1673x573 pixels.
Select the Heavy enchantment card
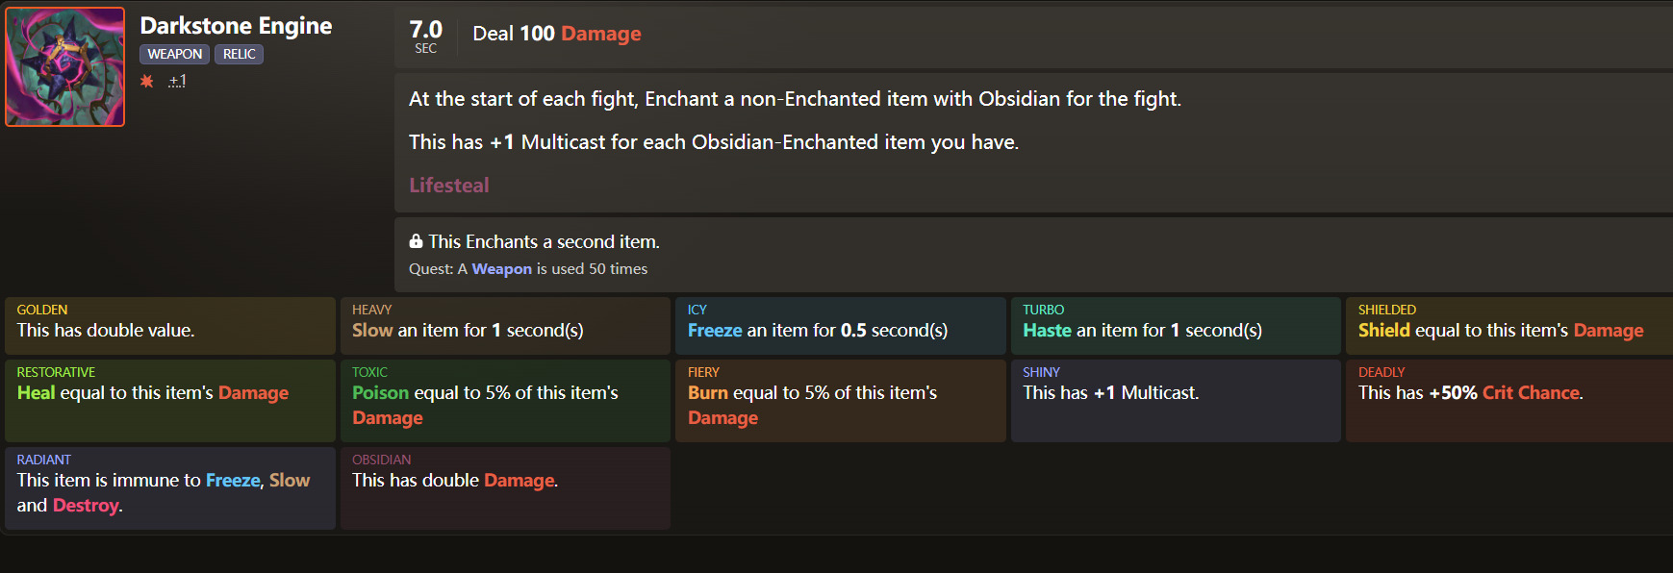(505, 325)
